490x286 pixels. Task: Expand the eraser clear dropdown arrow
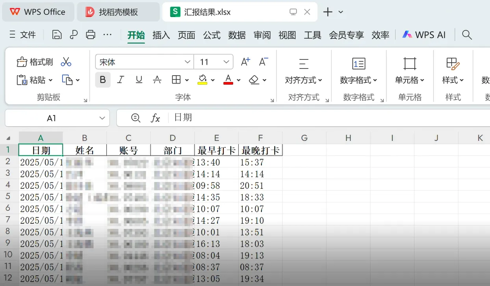pos(264,80)
